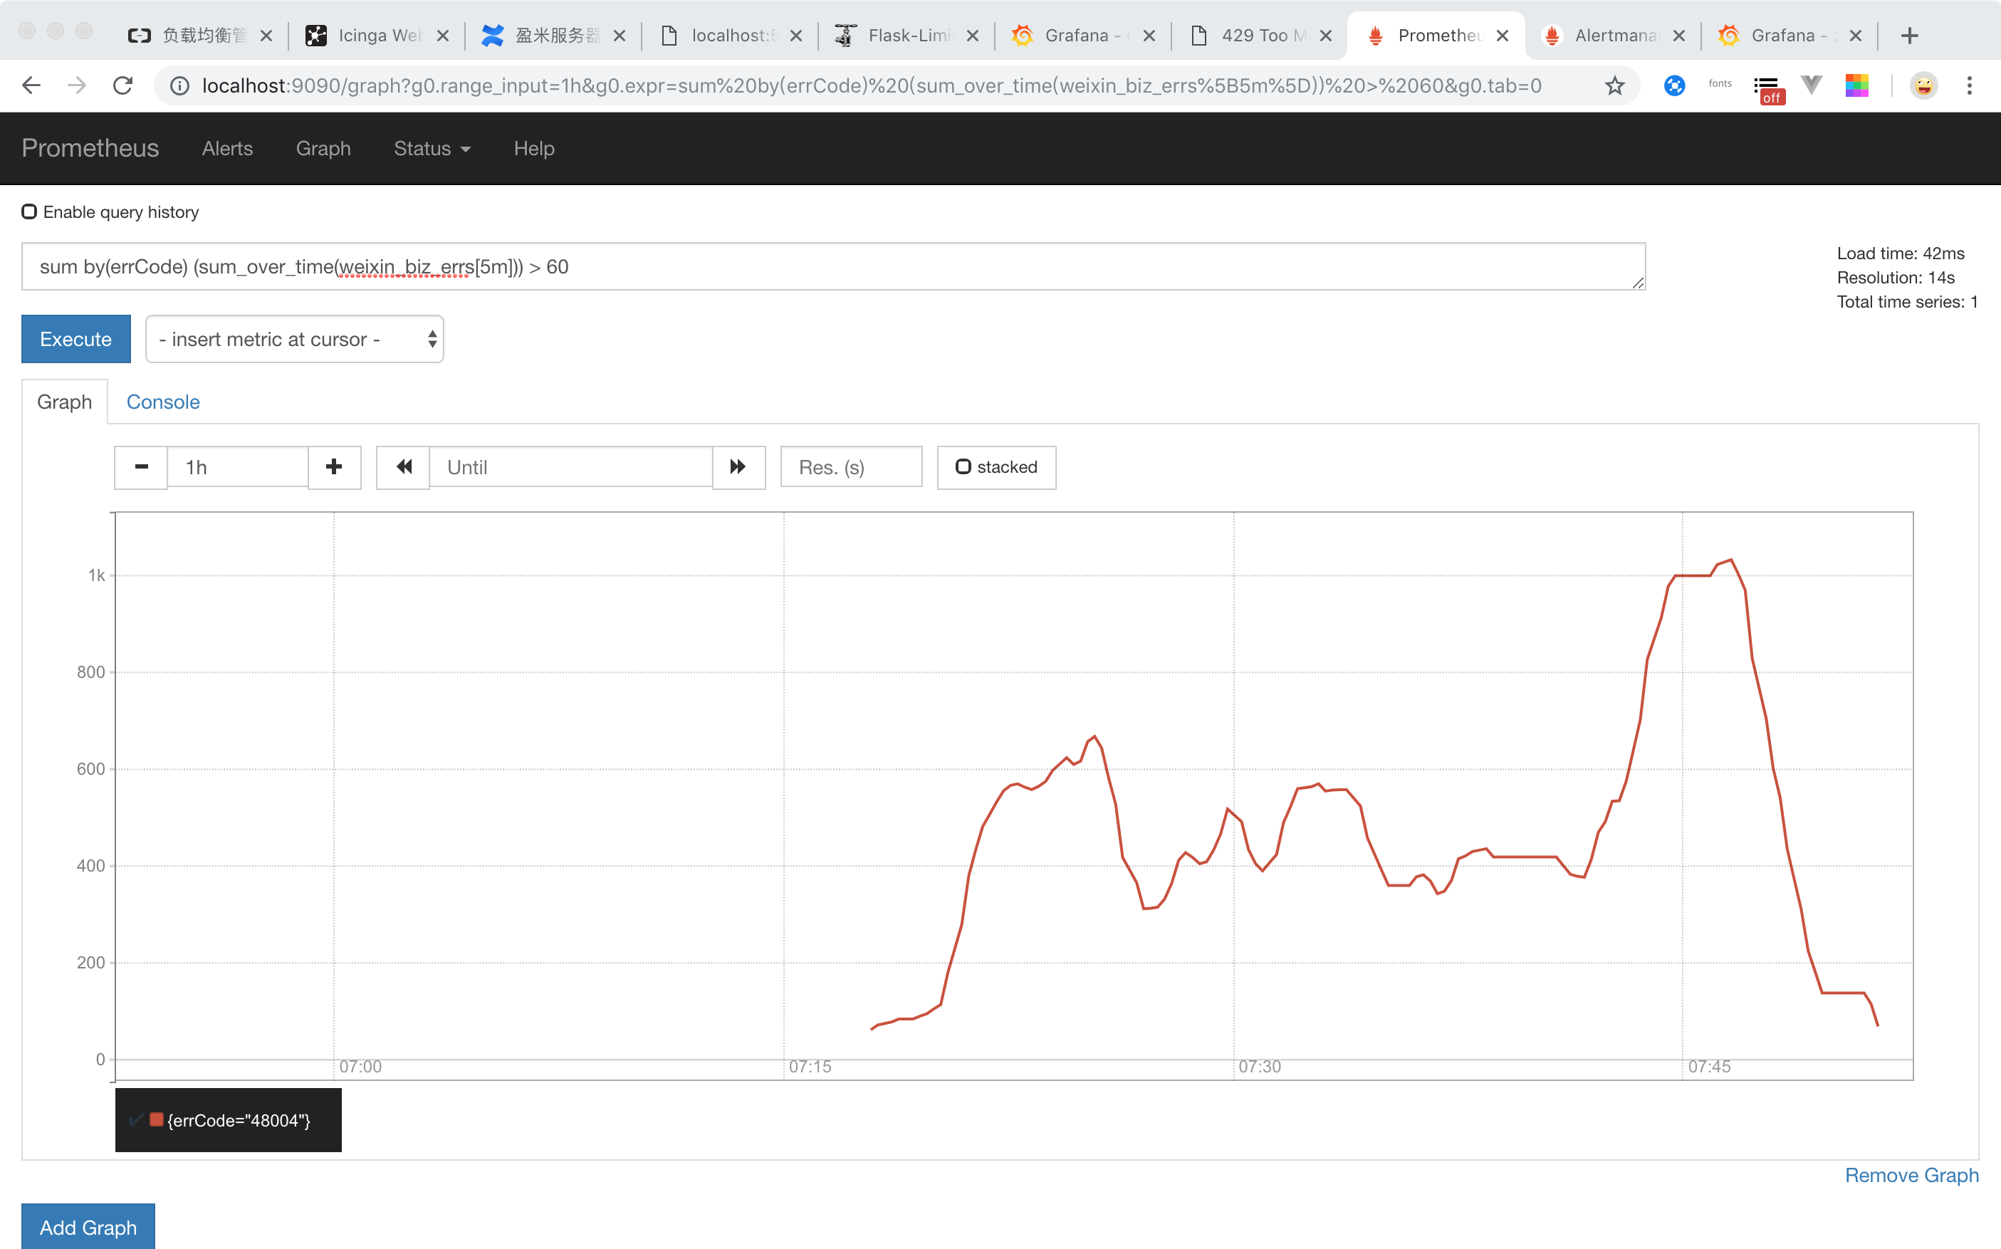Viewport: 2001px width, 1249px height.
Task: Click the fast-forward end-time double-arrow button
Action: click(x=738, y=468)
